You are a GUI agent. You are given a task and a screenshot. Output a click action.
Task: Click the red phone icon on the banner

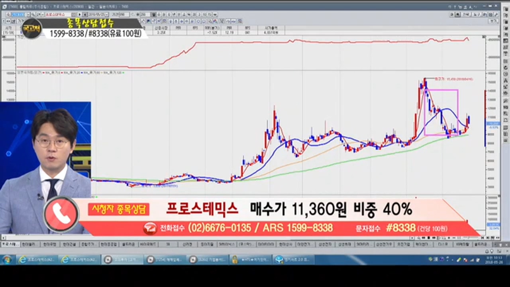[61, 214]
